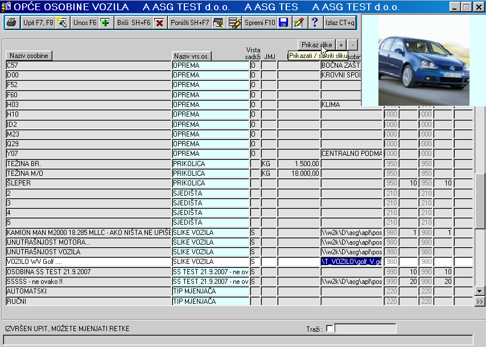Click the Unos F6 button
This screenshot has height=347, width=486.
click(x=85, y=23)
